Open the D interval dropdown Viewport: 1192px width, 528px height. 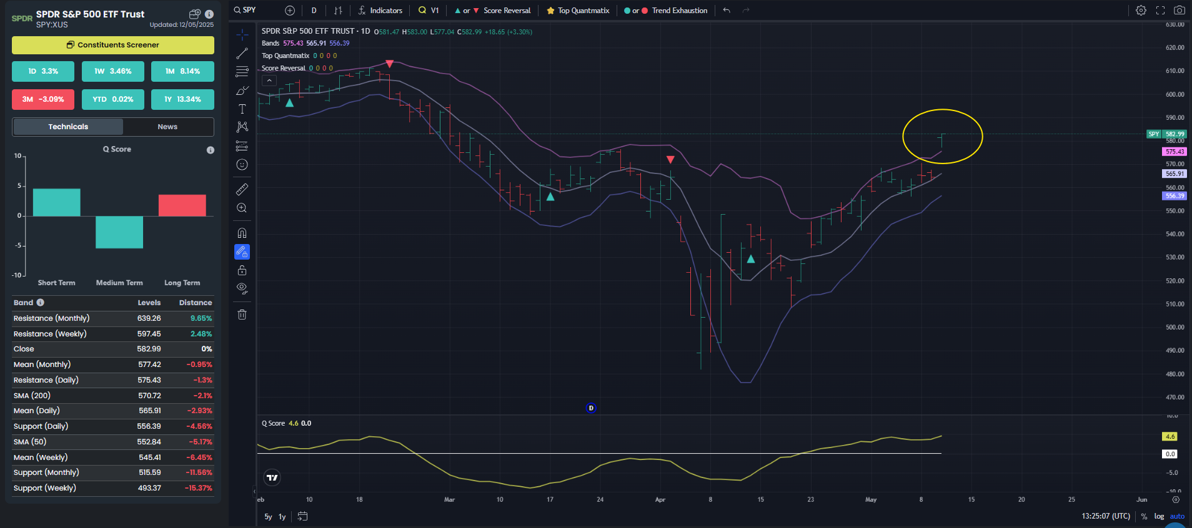[x=314, y=10]
